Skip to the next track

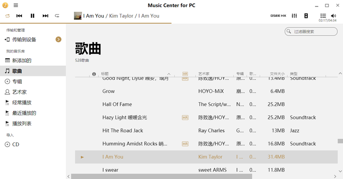tap(45, 16)
